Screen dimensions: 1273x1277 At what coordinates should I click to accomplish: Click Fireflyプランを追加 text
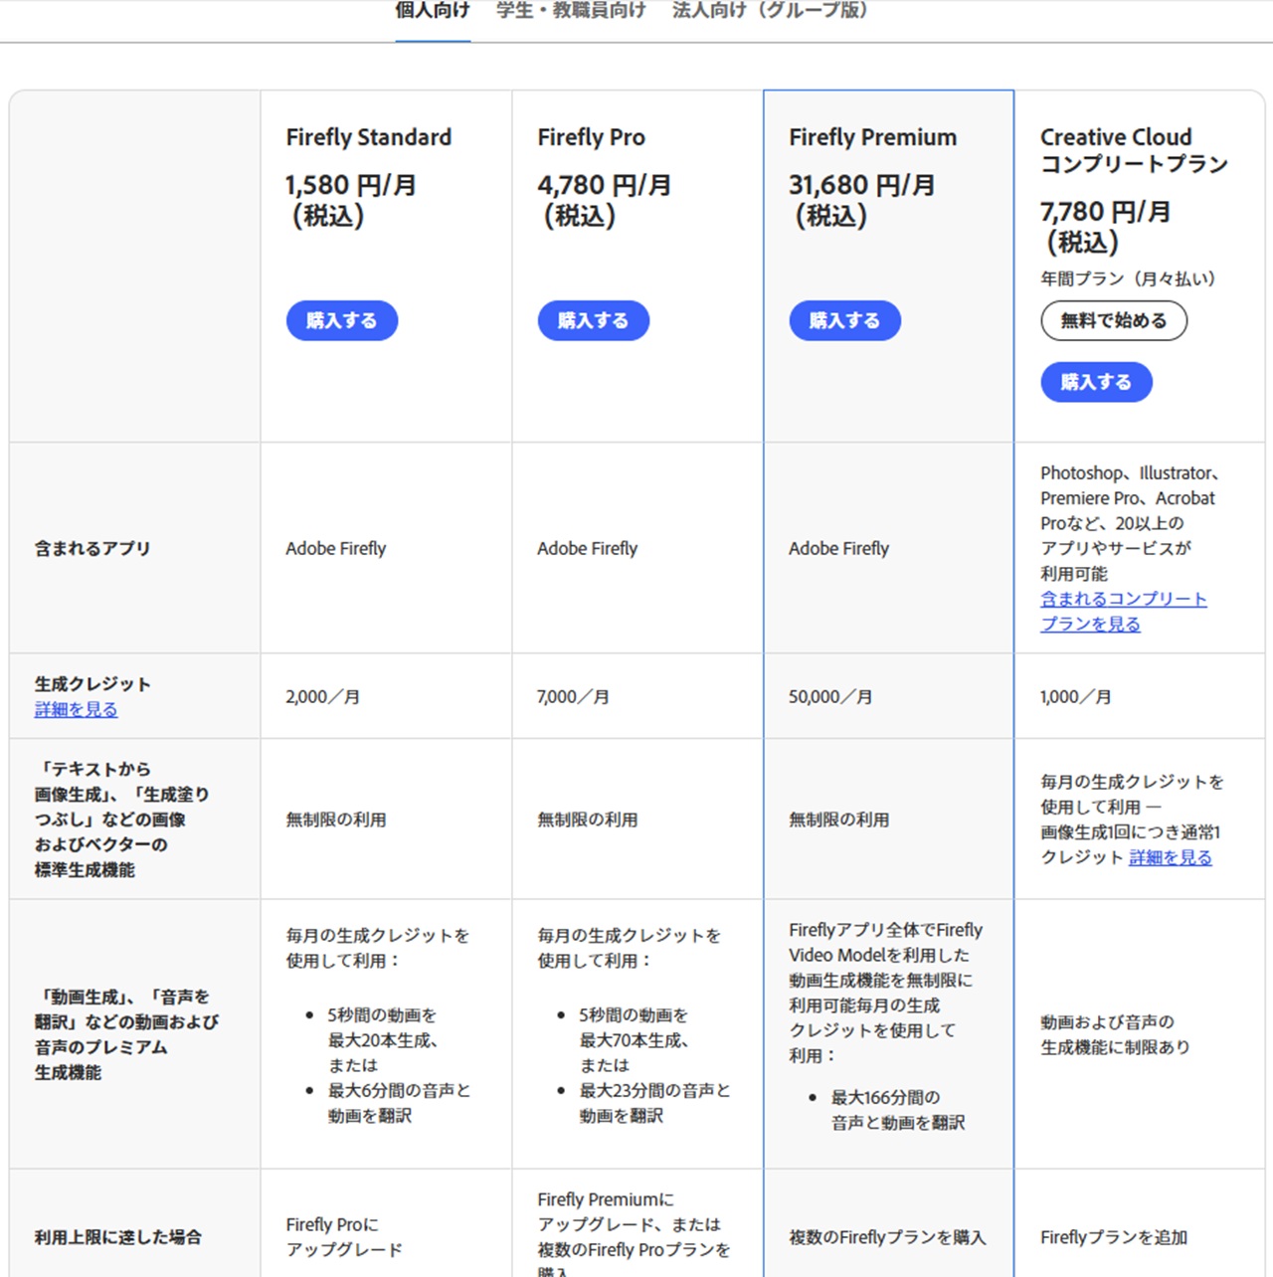(x=1114, y=1237)
